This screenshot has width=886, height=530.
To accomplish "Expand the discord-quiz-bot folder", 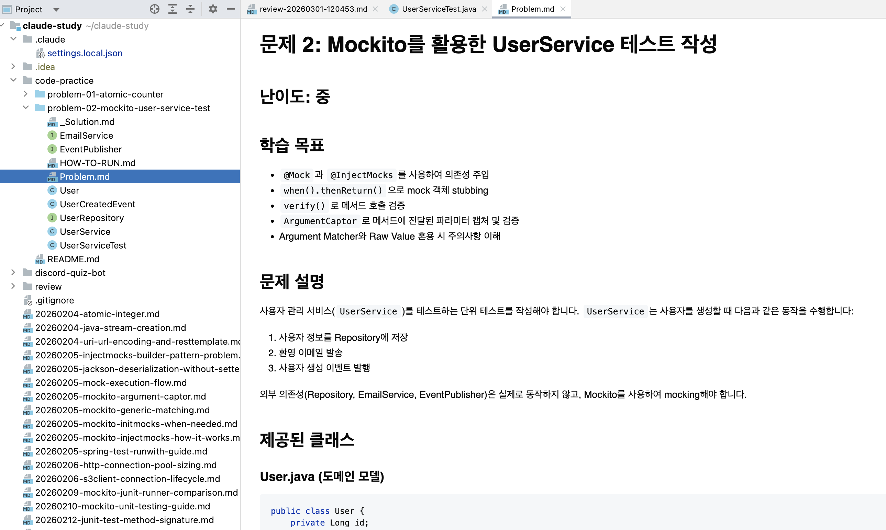I will pos(13,273).
